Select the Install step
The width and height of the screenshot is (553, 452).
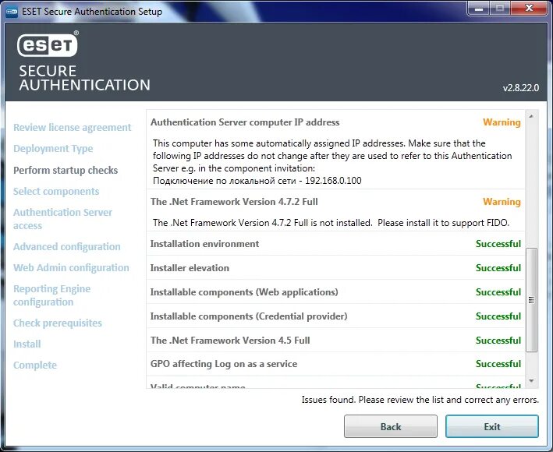point(27,344)
